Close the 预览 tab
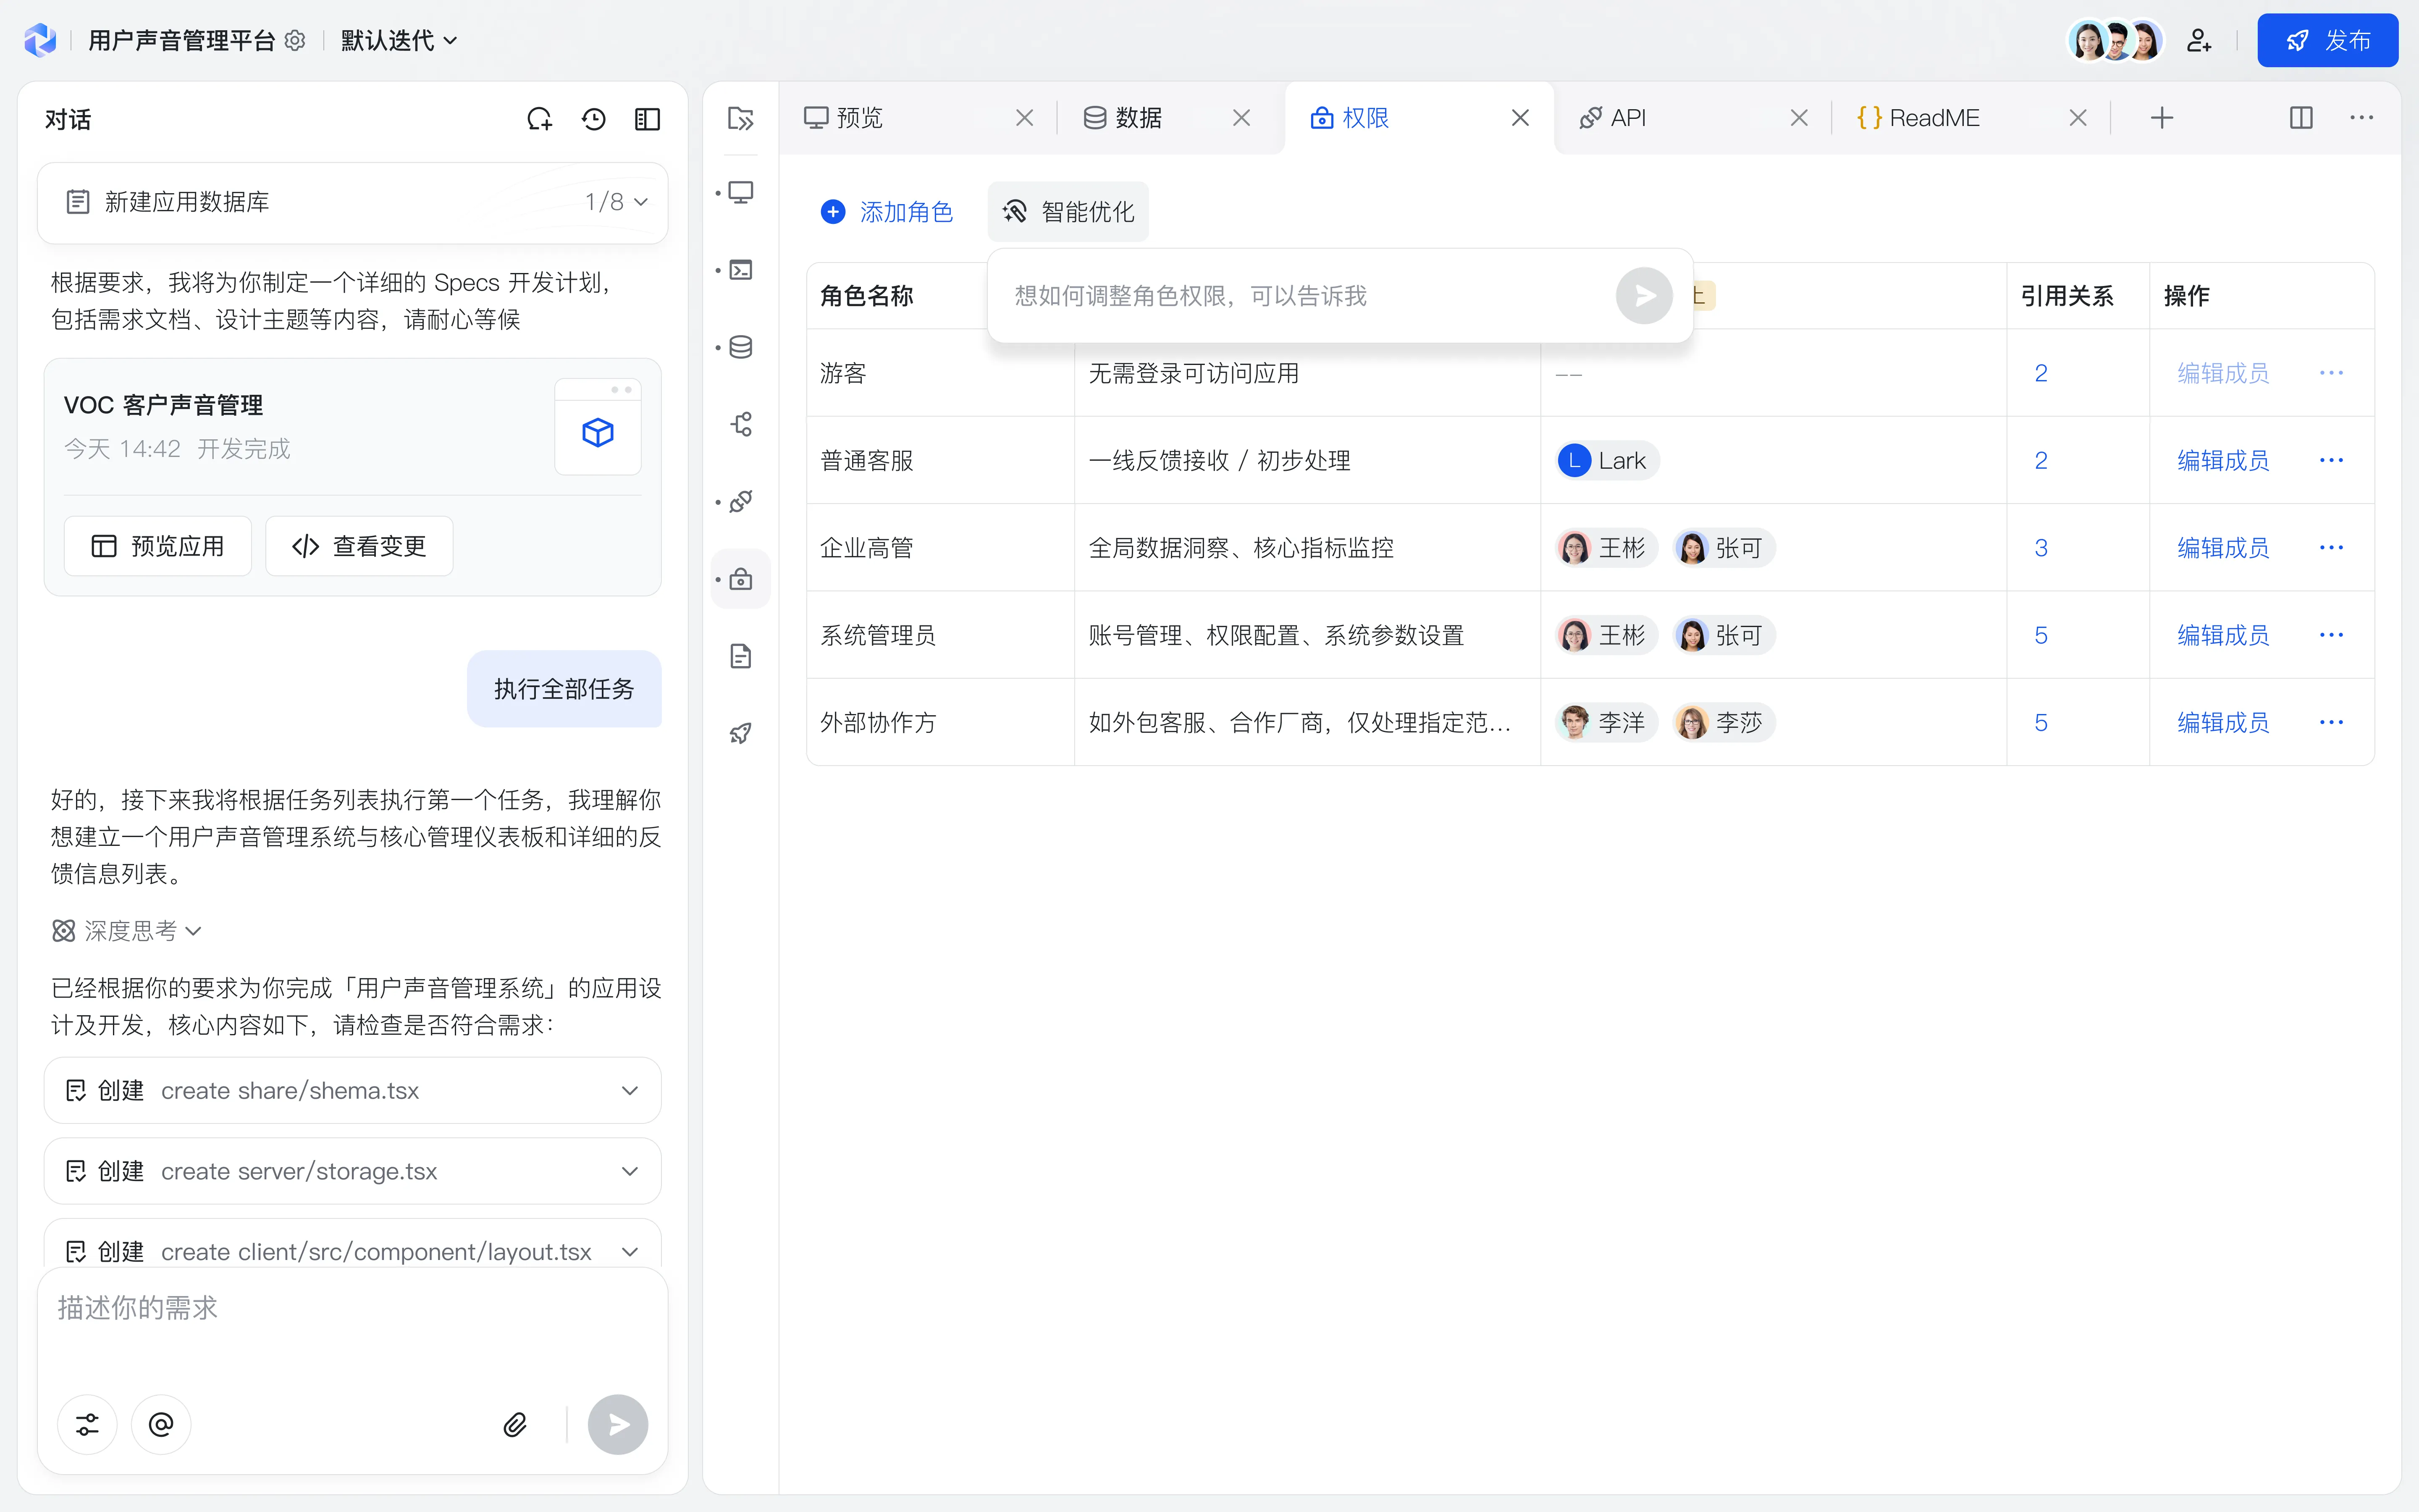The height and width of the screenshot is (1512, 2419). point(1025,118)
